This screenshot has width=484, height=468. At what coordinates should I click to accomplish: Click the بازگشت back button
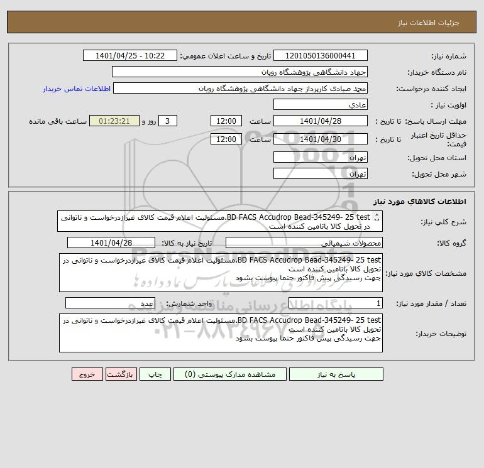click(x=121, y=374)
